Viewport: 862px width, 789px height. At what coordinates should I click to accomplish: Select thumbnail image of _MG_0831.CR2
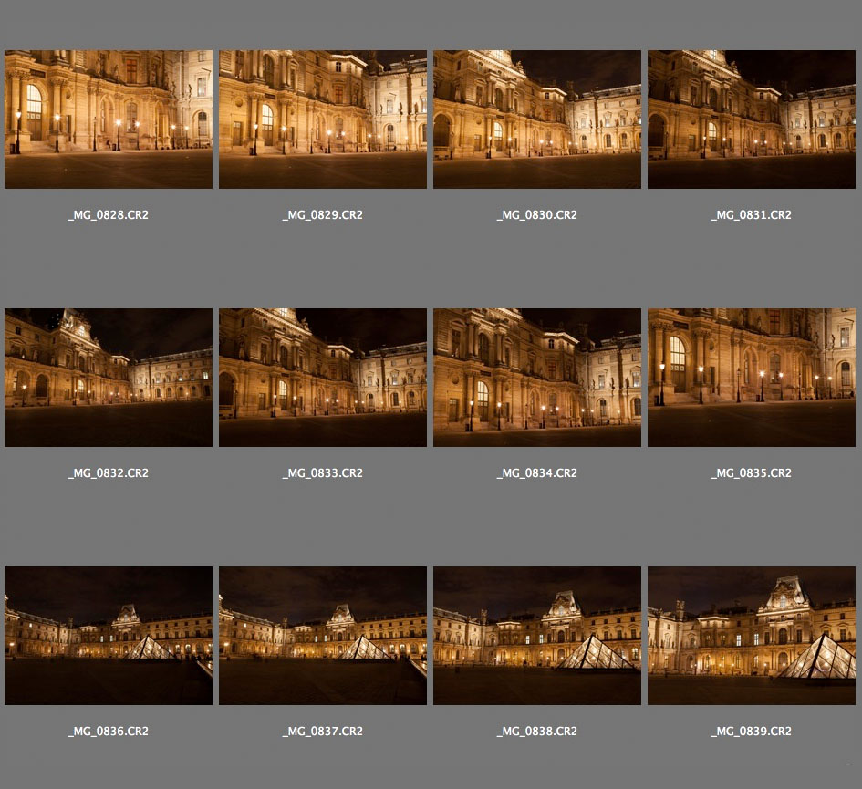pyautogui.click(x=752, y=119)
